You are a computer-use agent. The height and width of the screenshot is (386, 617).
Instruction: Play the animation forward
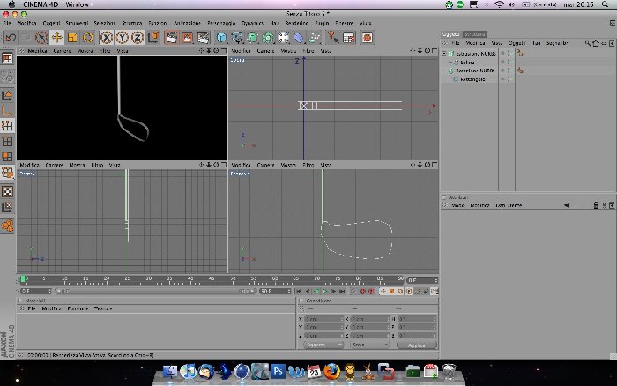325,291
